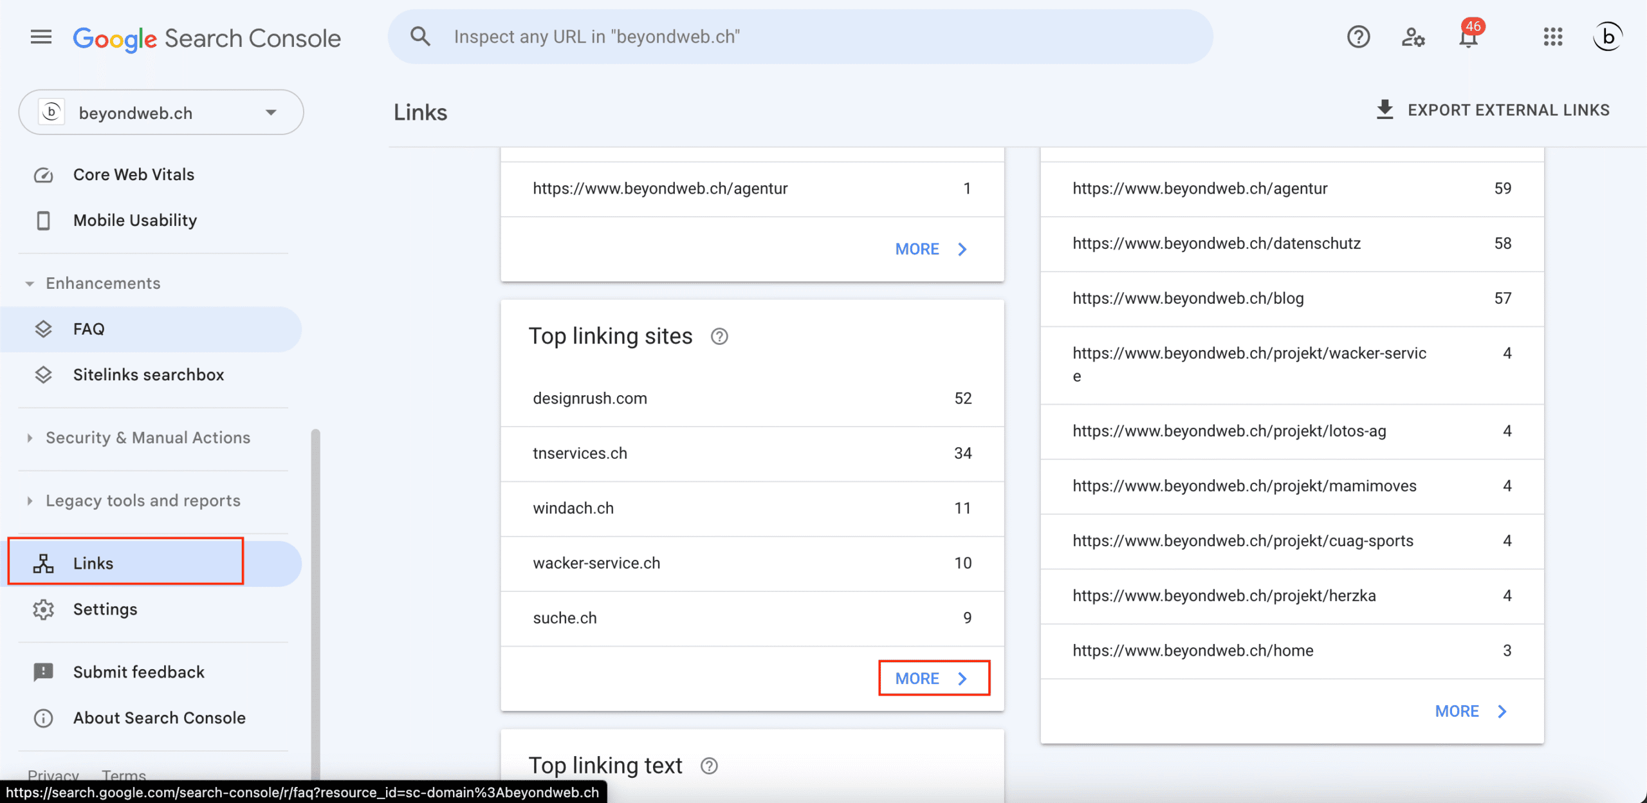Open users and permissions settings icon
The height and width of the screenshot is (803, 1647).
(x=1413, y=37)
